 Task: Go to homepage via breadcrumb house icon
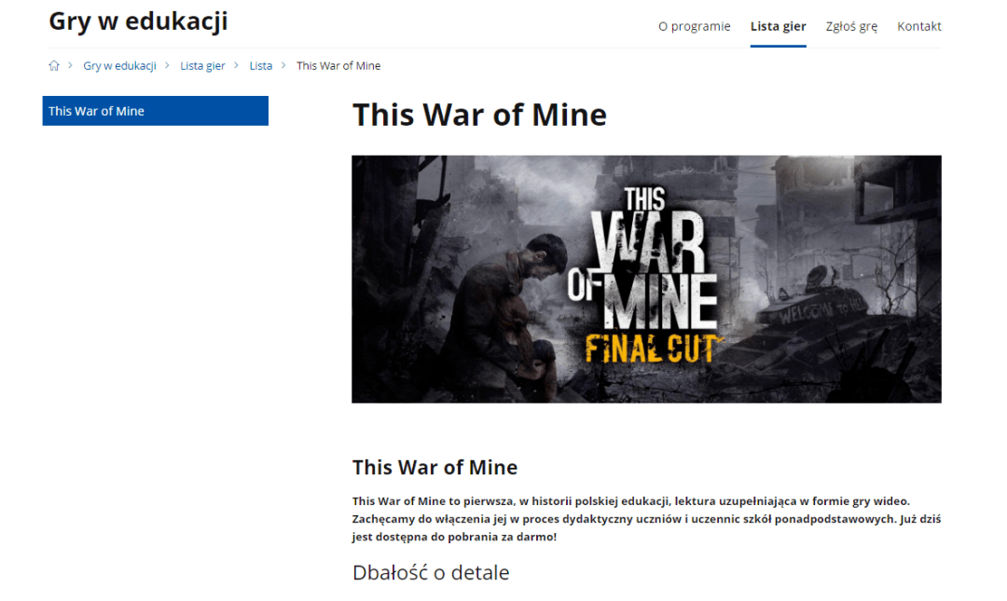click(x=54, y=65)
